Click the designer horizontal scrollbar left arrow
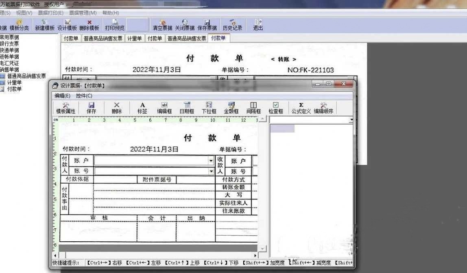This screenshot has height=273, width=467. [x=55, y=256]
